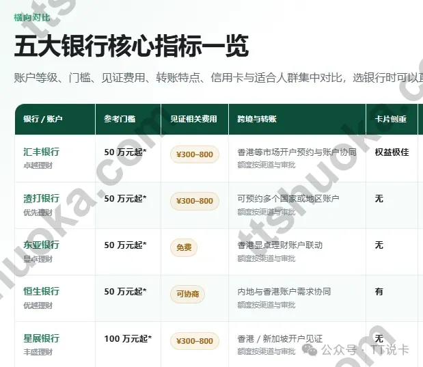Click the 五大银行核心指标一览 heading

131,46
